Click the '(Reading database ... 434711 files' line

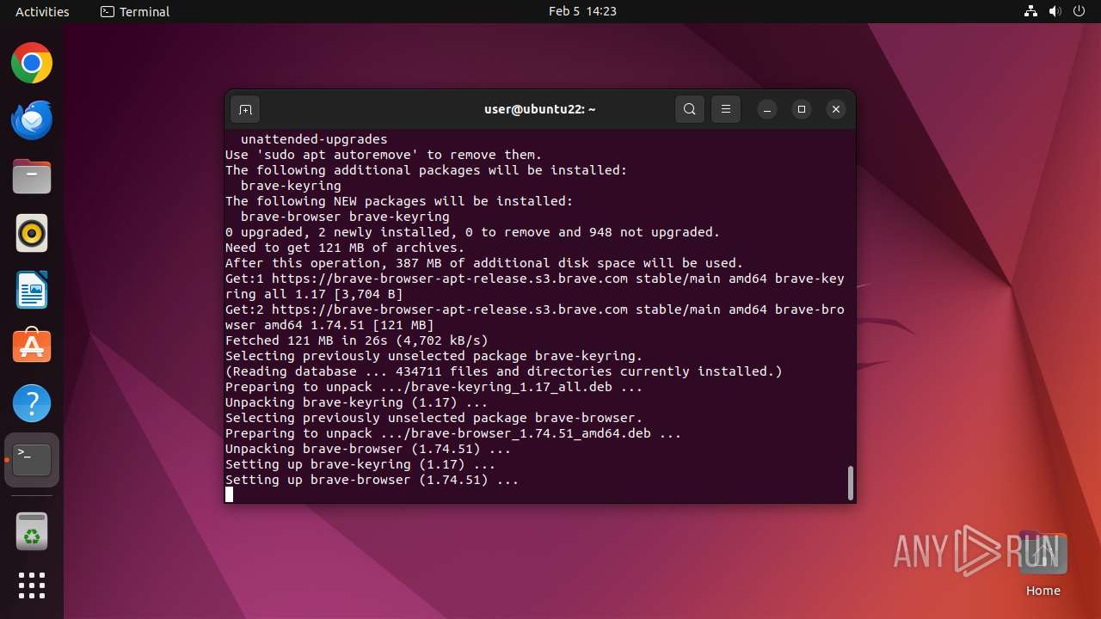click(504, 371)
